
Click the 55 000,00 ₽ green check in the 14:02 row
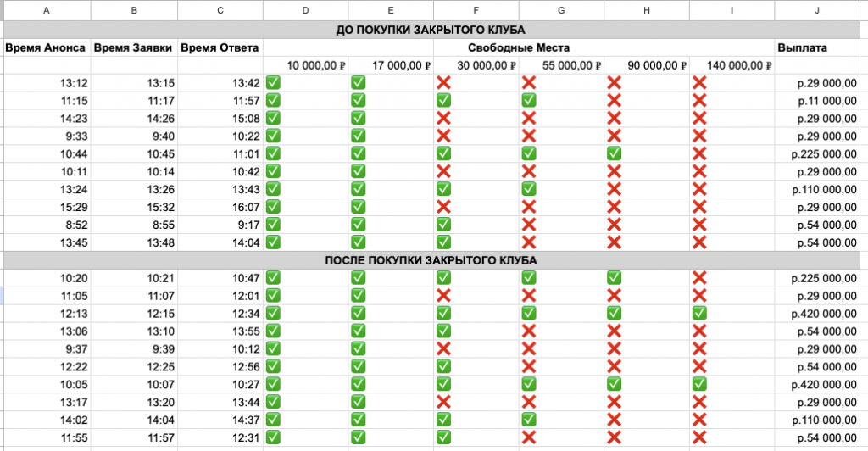coord(529,420)
